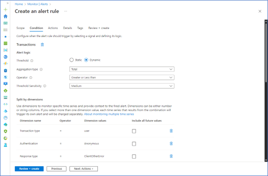The image size is (268, 176).
Task: Open the Threshold Sensitivity dropdown showing Medium
Action: (122, 86)
